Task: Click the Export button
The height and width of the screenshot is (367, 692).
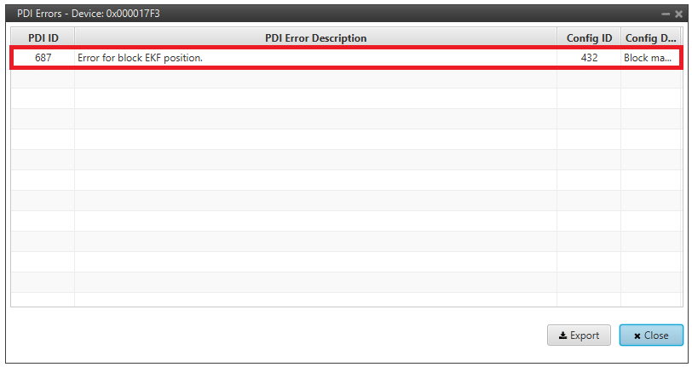Action: tap(579, 335)
